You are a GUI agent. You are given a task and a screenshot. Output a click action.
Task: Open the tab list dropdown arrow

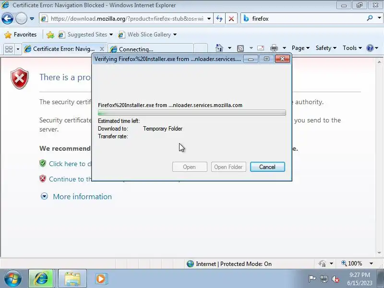click(18, 49)
